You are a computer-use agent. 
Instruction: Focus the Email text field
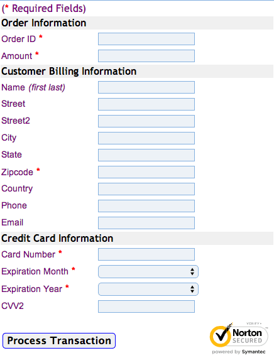[146, 223]
